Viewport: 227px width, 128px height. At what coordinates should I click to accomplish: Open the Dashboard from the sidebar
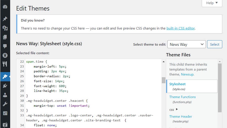click(5, 7)
